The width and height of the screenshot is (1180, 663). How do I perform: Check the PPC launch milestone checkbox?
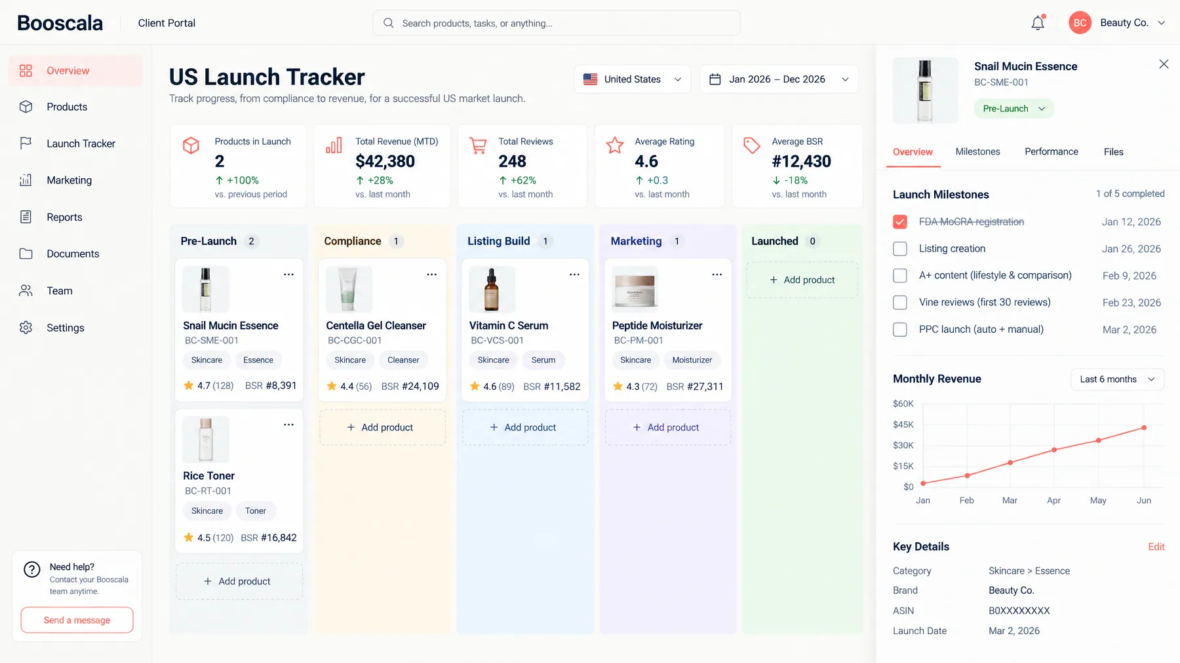(900, 330)
